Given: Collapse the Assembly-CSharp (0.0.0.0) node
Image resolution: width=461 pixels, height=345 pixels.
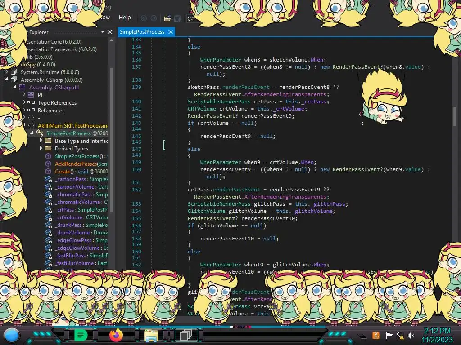Looking at the screenshot, I should [x=6, y=80].
